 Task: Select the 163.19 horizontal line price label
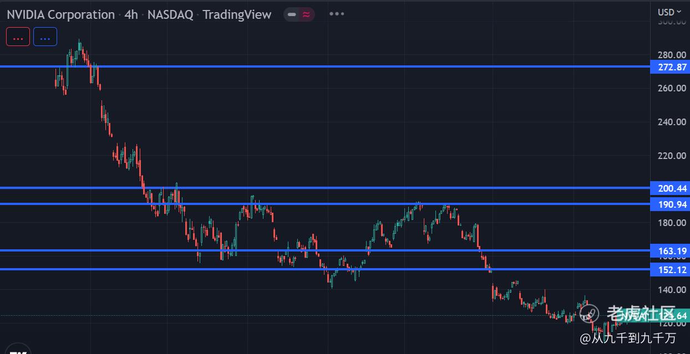(669, 251)
